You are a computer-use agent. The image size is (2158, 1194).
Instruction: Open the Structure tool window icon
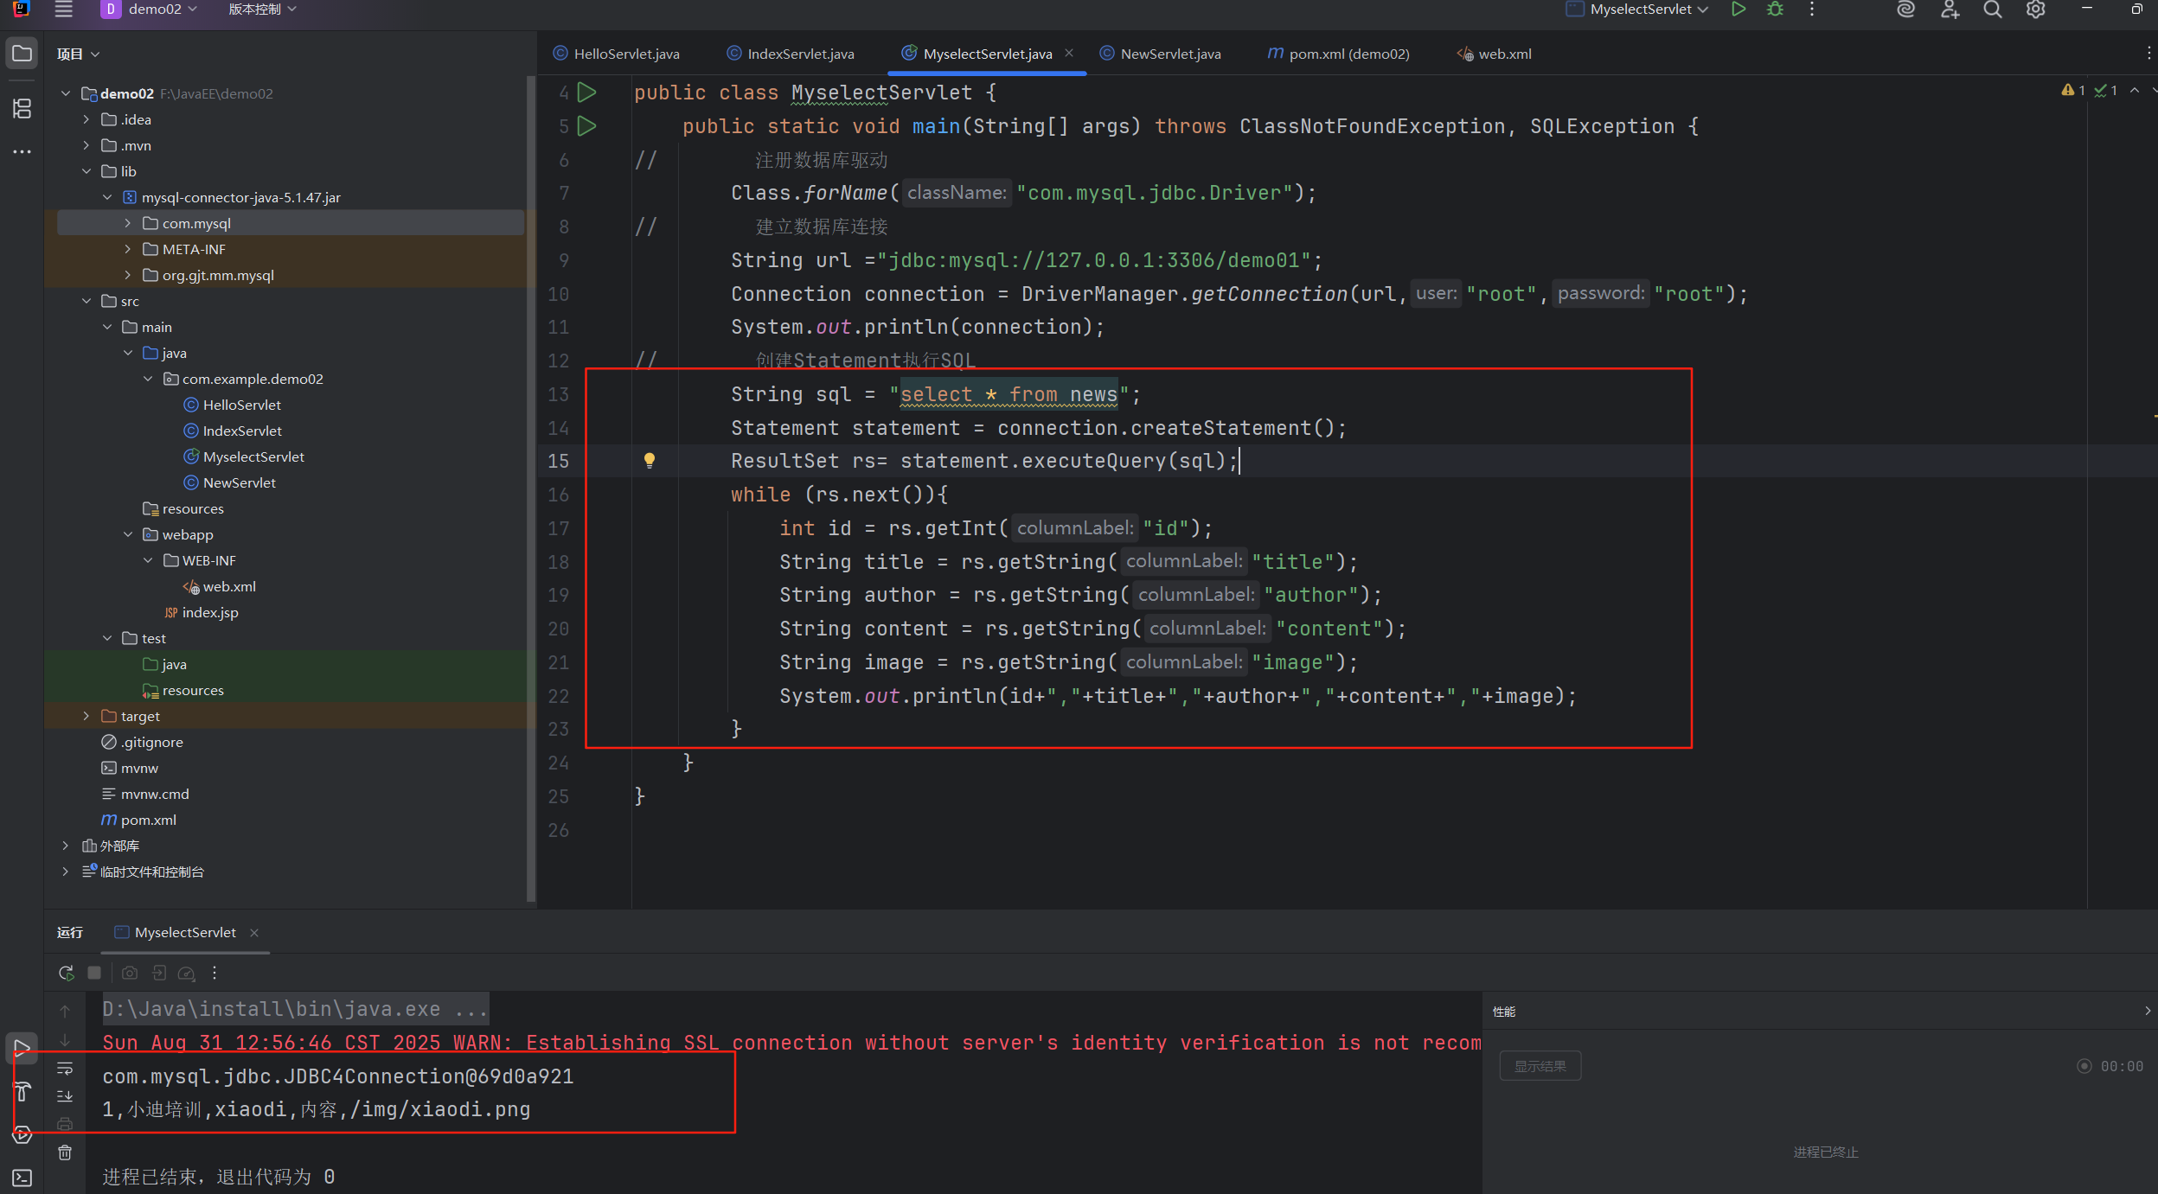[x=22, y=108]
